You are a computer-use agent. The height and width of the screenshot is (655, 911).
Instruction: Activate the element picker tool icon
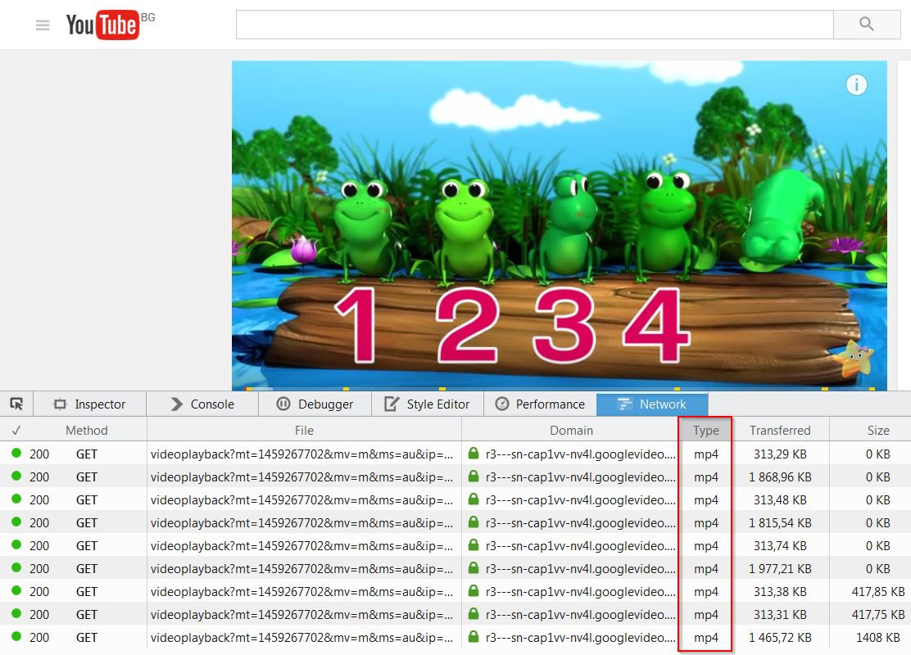coord(16,404)
